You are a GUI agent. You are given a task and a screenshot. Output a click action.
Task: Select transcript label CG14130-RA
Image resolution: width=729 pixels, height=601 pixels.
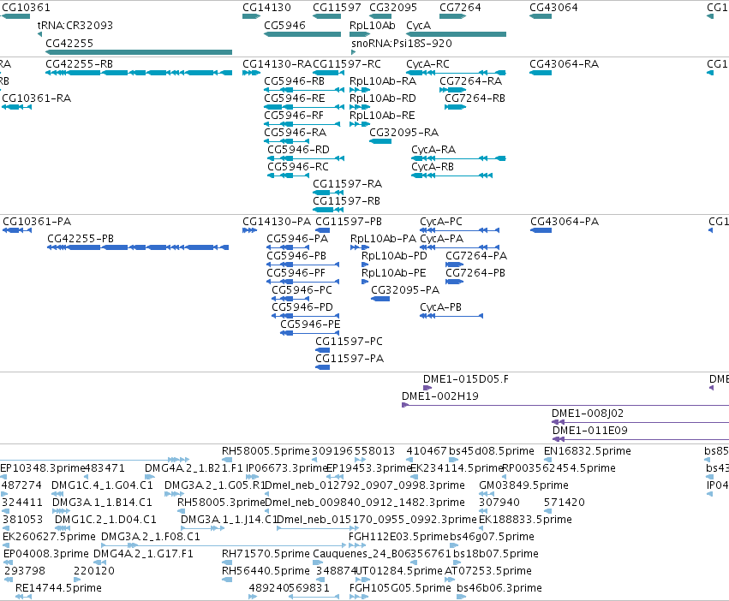(277, 63)
